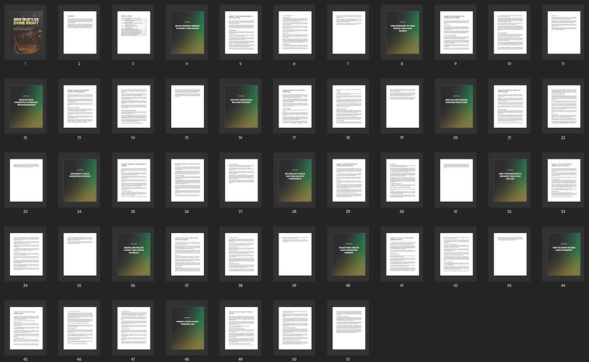Viewport: 589px width, 362px height.
Task: Select the nearly blank page 15 thumbnail
Action: click(x=187, y=106)
